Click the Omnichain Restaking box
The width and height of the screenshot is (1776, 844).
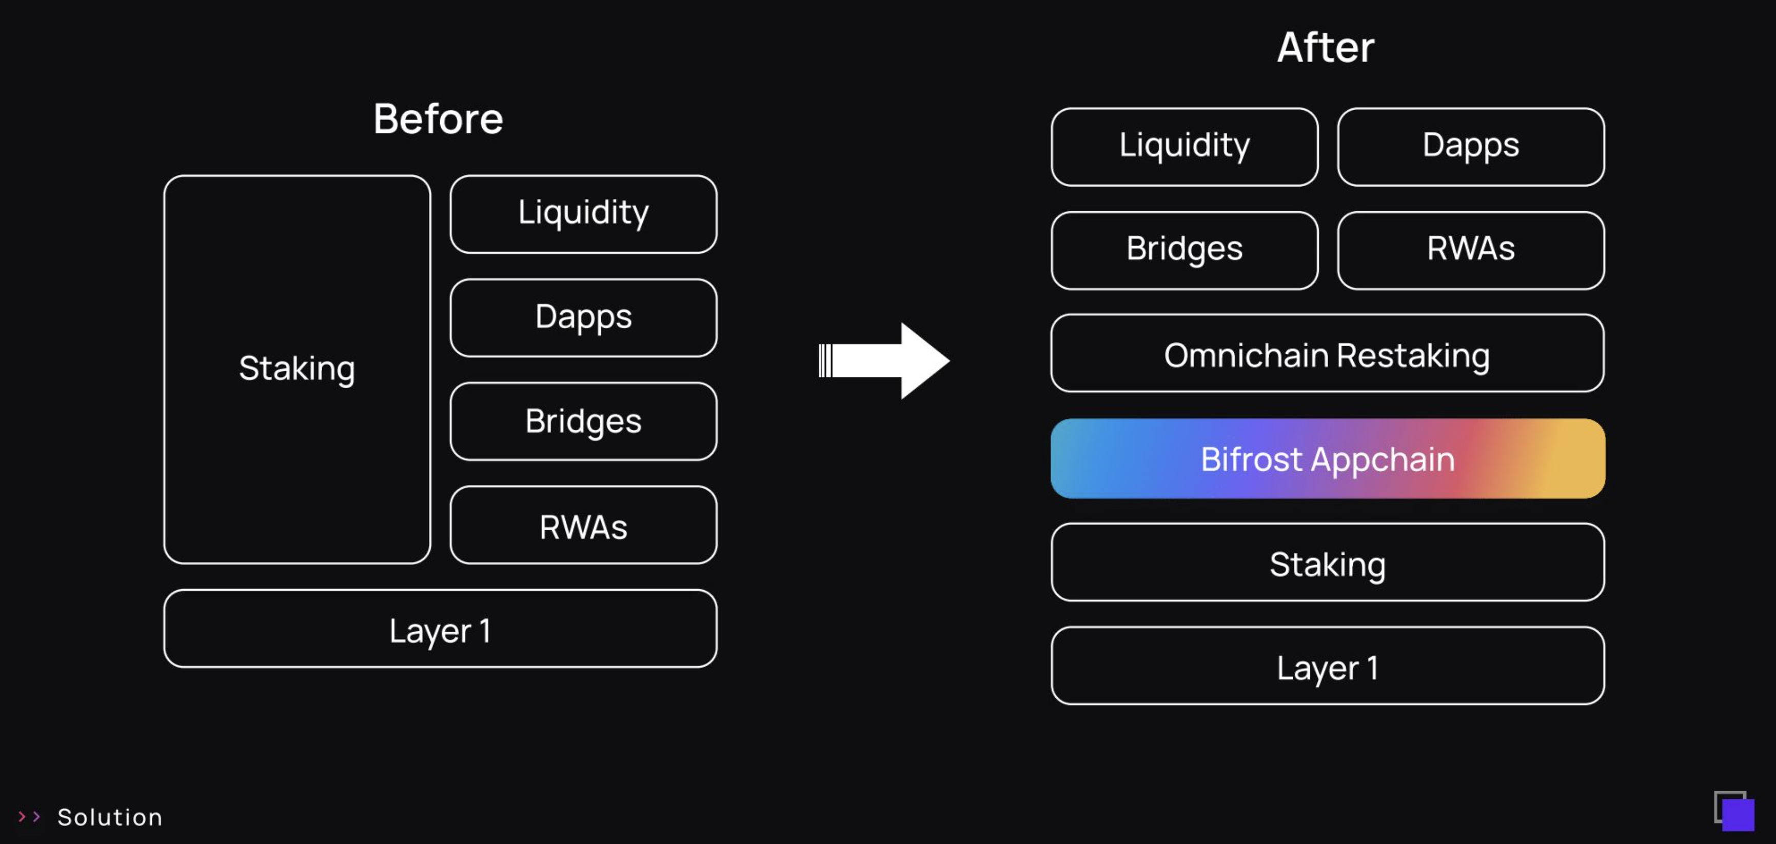click(1327, 354)
